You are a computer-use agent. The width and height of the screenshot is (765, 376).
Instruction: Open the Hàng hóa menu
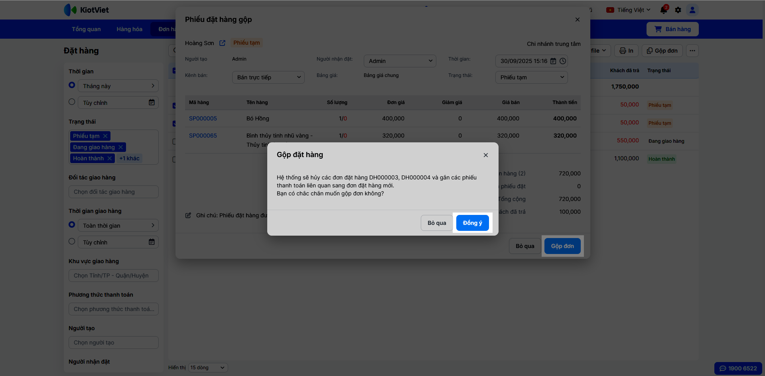(129, 29)
